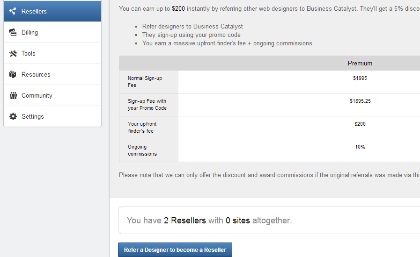
Task: Click the Tools wrench icon
Action: coord(13,53)
